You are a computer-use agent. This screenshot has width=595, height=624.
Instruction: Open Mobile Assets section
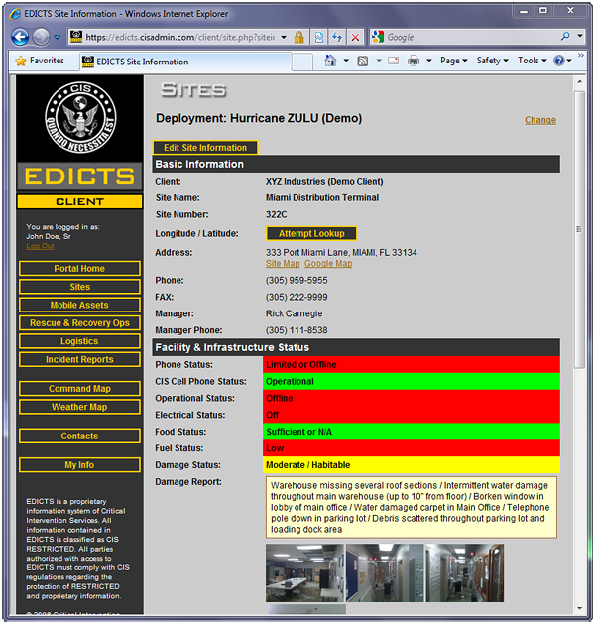(x=79, y=306)
